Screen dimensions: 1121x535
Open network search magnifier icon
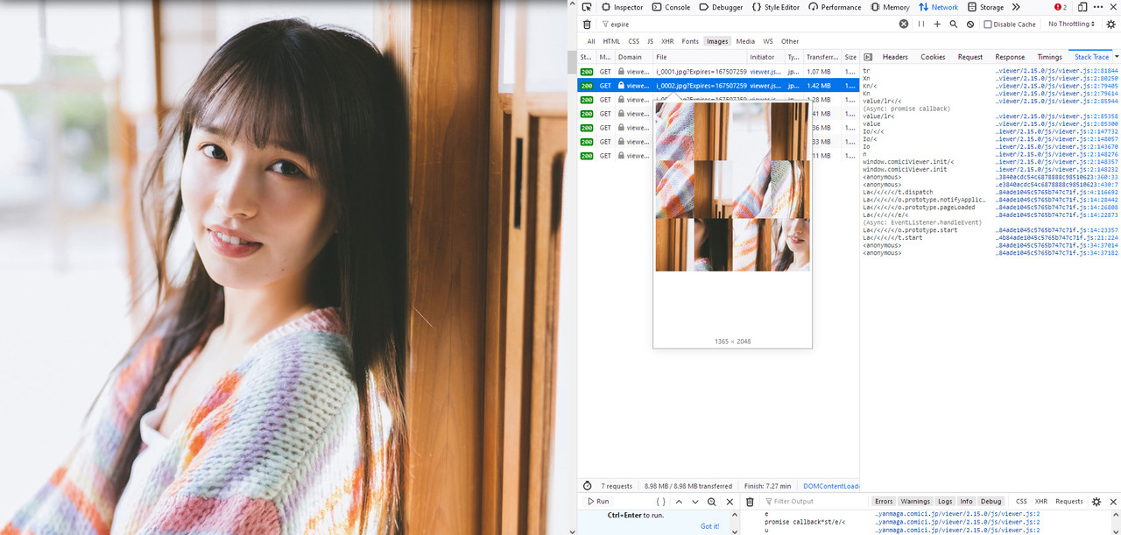(954, 25)
